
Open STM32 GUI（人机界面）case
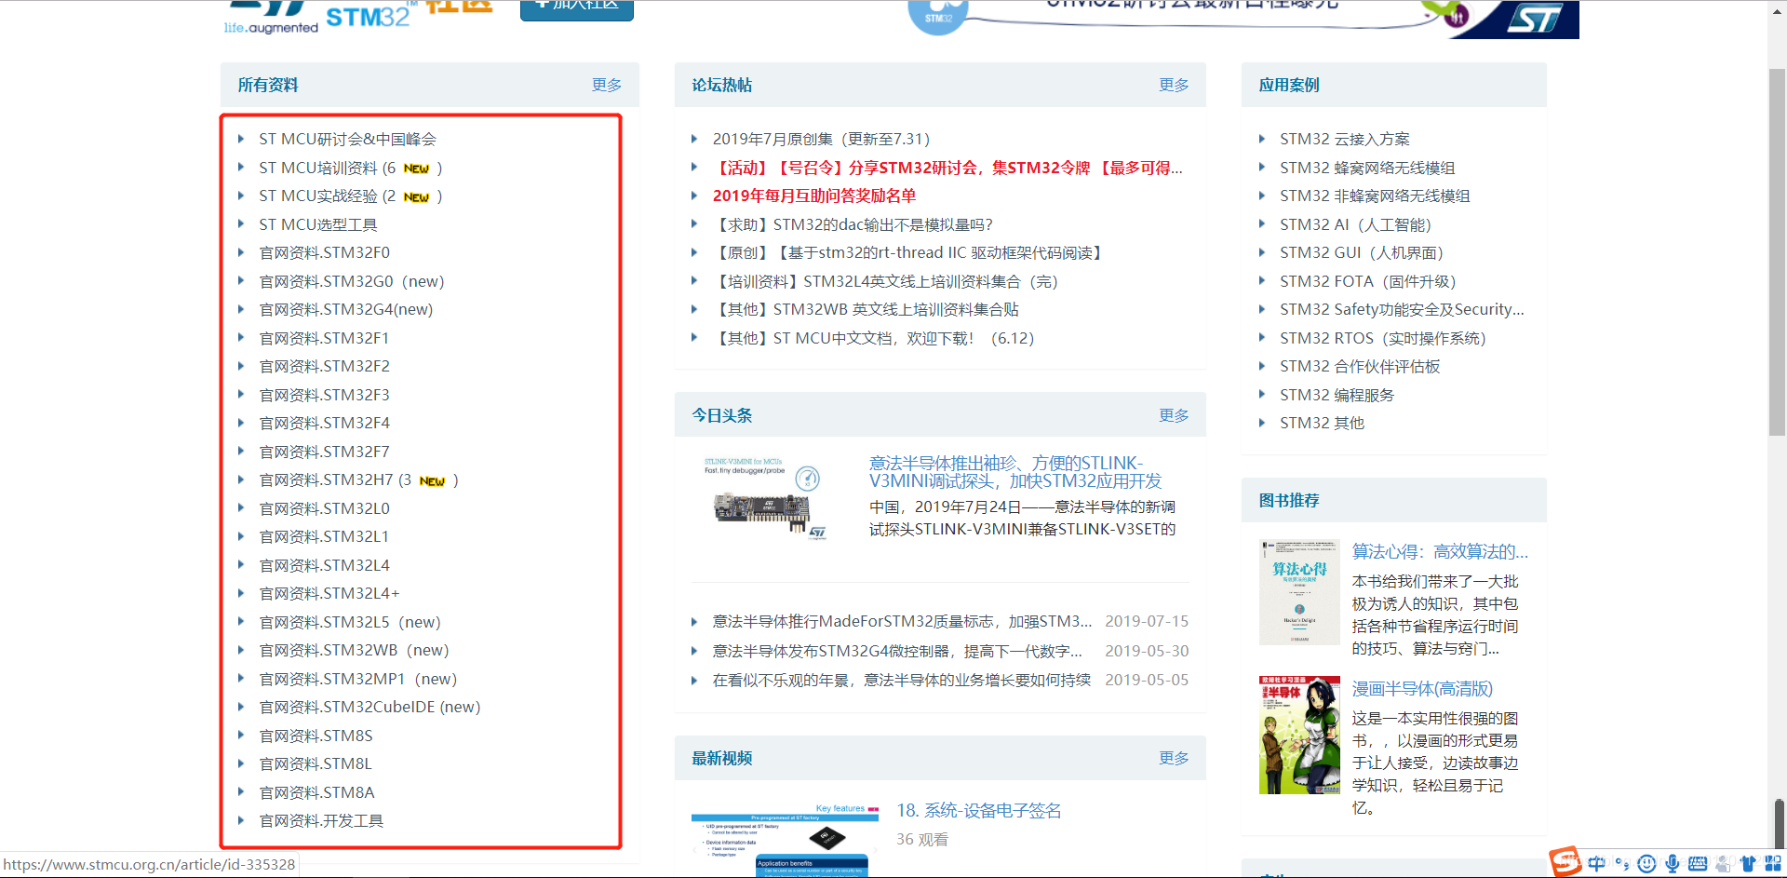click(1361, 252)
